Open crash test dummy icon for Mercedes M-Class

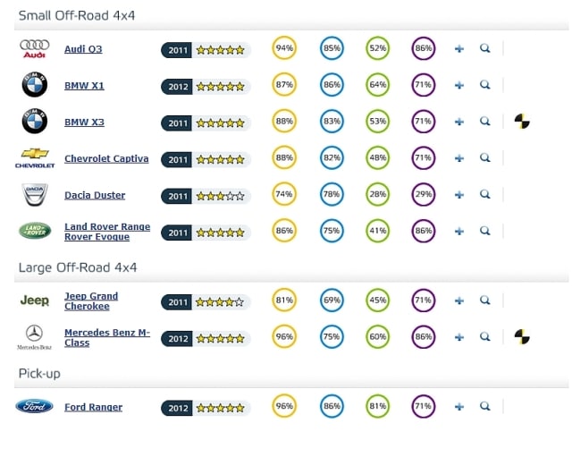(522, 336)
